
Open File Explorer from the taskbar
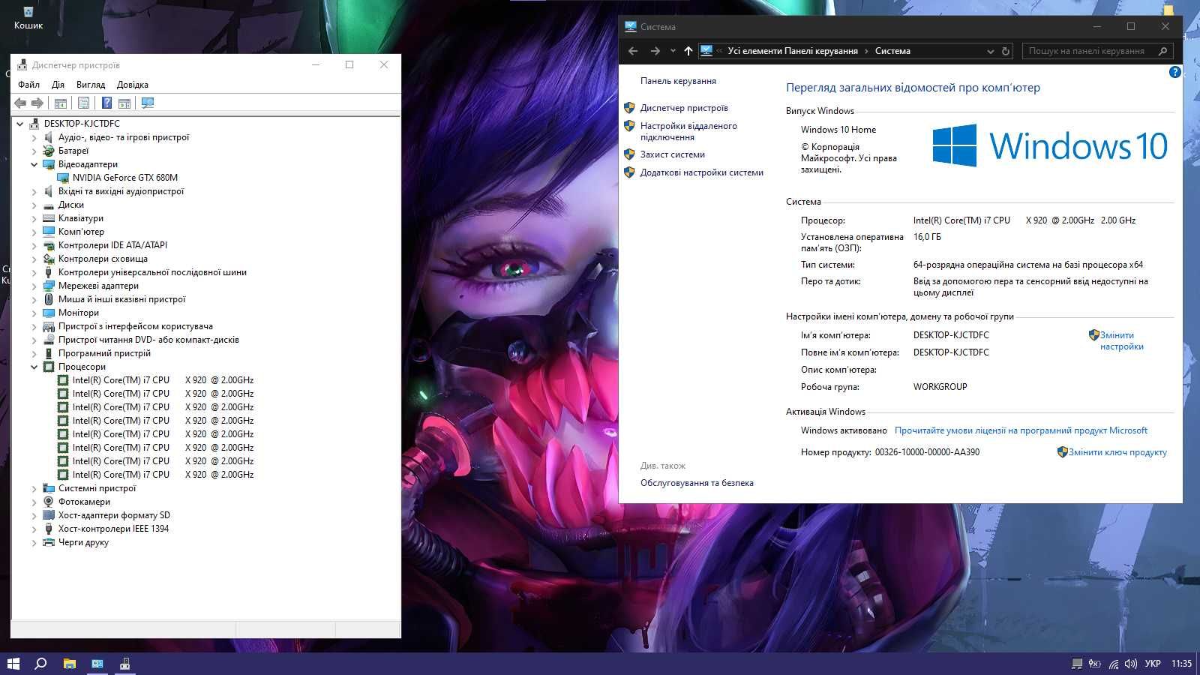point(69,663)
